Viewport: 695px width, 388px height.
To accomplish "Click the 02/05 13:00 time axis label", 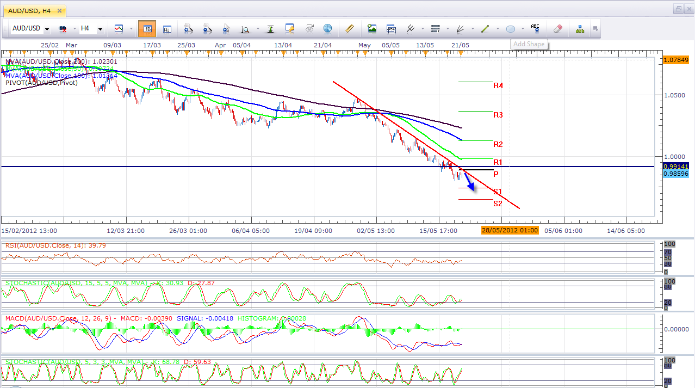I will tap(376, 231).
